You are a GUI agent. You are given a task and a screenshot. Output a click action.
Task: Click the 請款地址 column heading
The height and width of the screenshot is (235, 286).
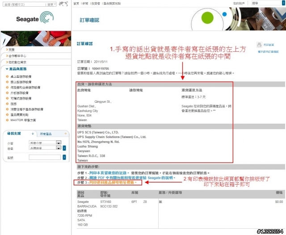[x=136, y=90]
